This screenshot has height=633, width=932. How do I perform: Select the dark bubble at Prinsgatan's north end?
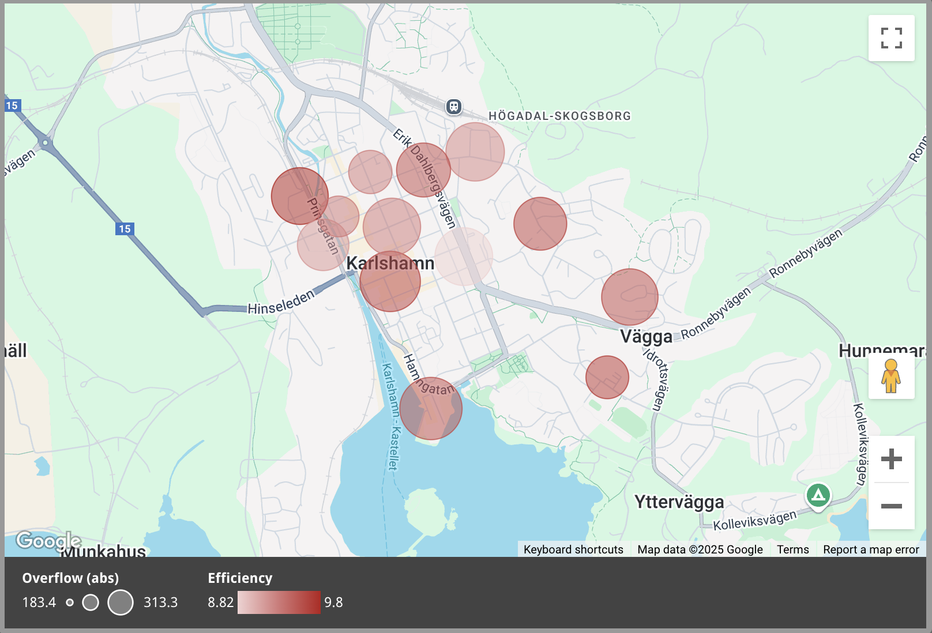click(x=300, y=196)
